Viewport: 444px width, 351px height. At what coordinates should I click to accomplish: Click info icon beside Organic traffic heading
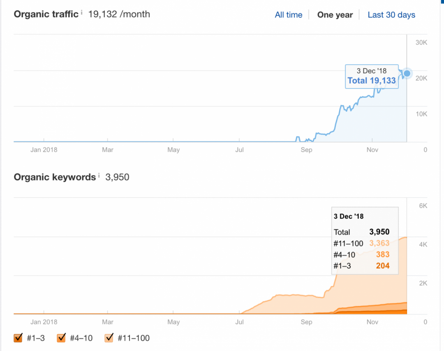pyautogui.click(x=82, y=13)
